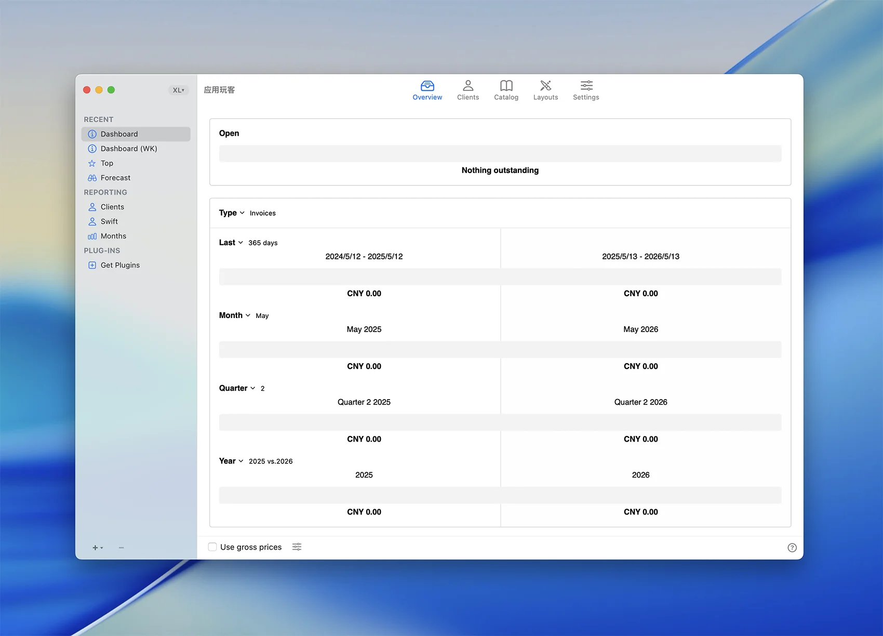
Task: Open the Quarter selector dropdown
Action: (x=242, y=388)
